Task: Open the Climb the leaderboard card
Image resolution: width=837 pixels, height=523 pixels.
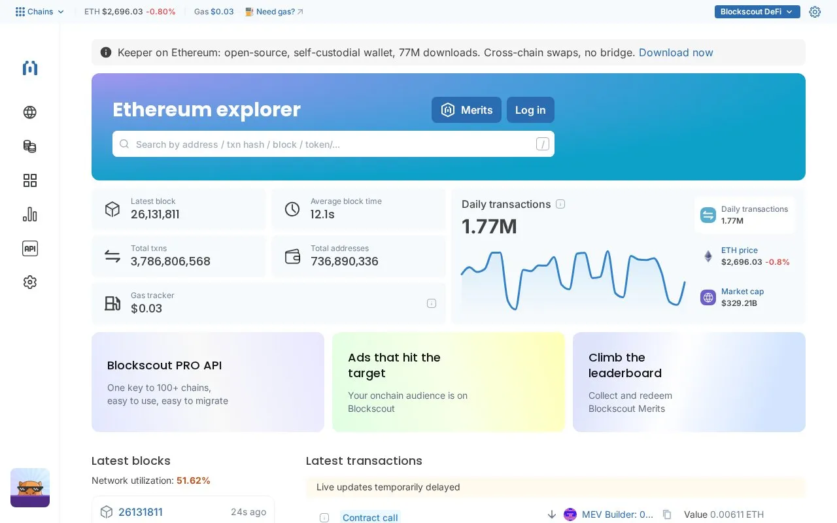Action: (689, 382)
